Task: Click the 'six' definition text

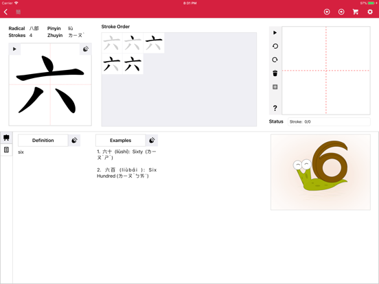Action: click(21, 152)
